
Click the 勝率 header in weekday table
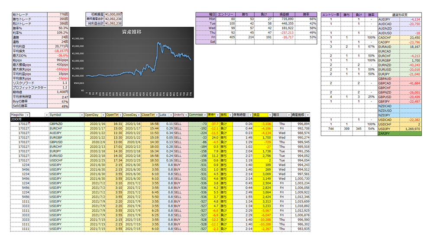tap(310, 14)
